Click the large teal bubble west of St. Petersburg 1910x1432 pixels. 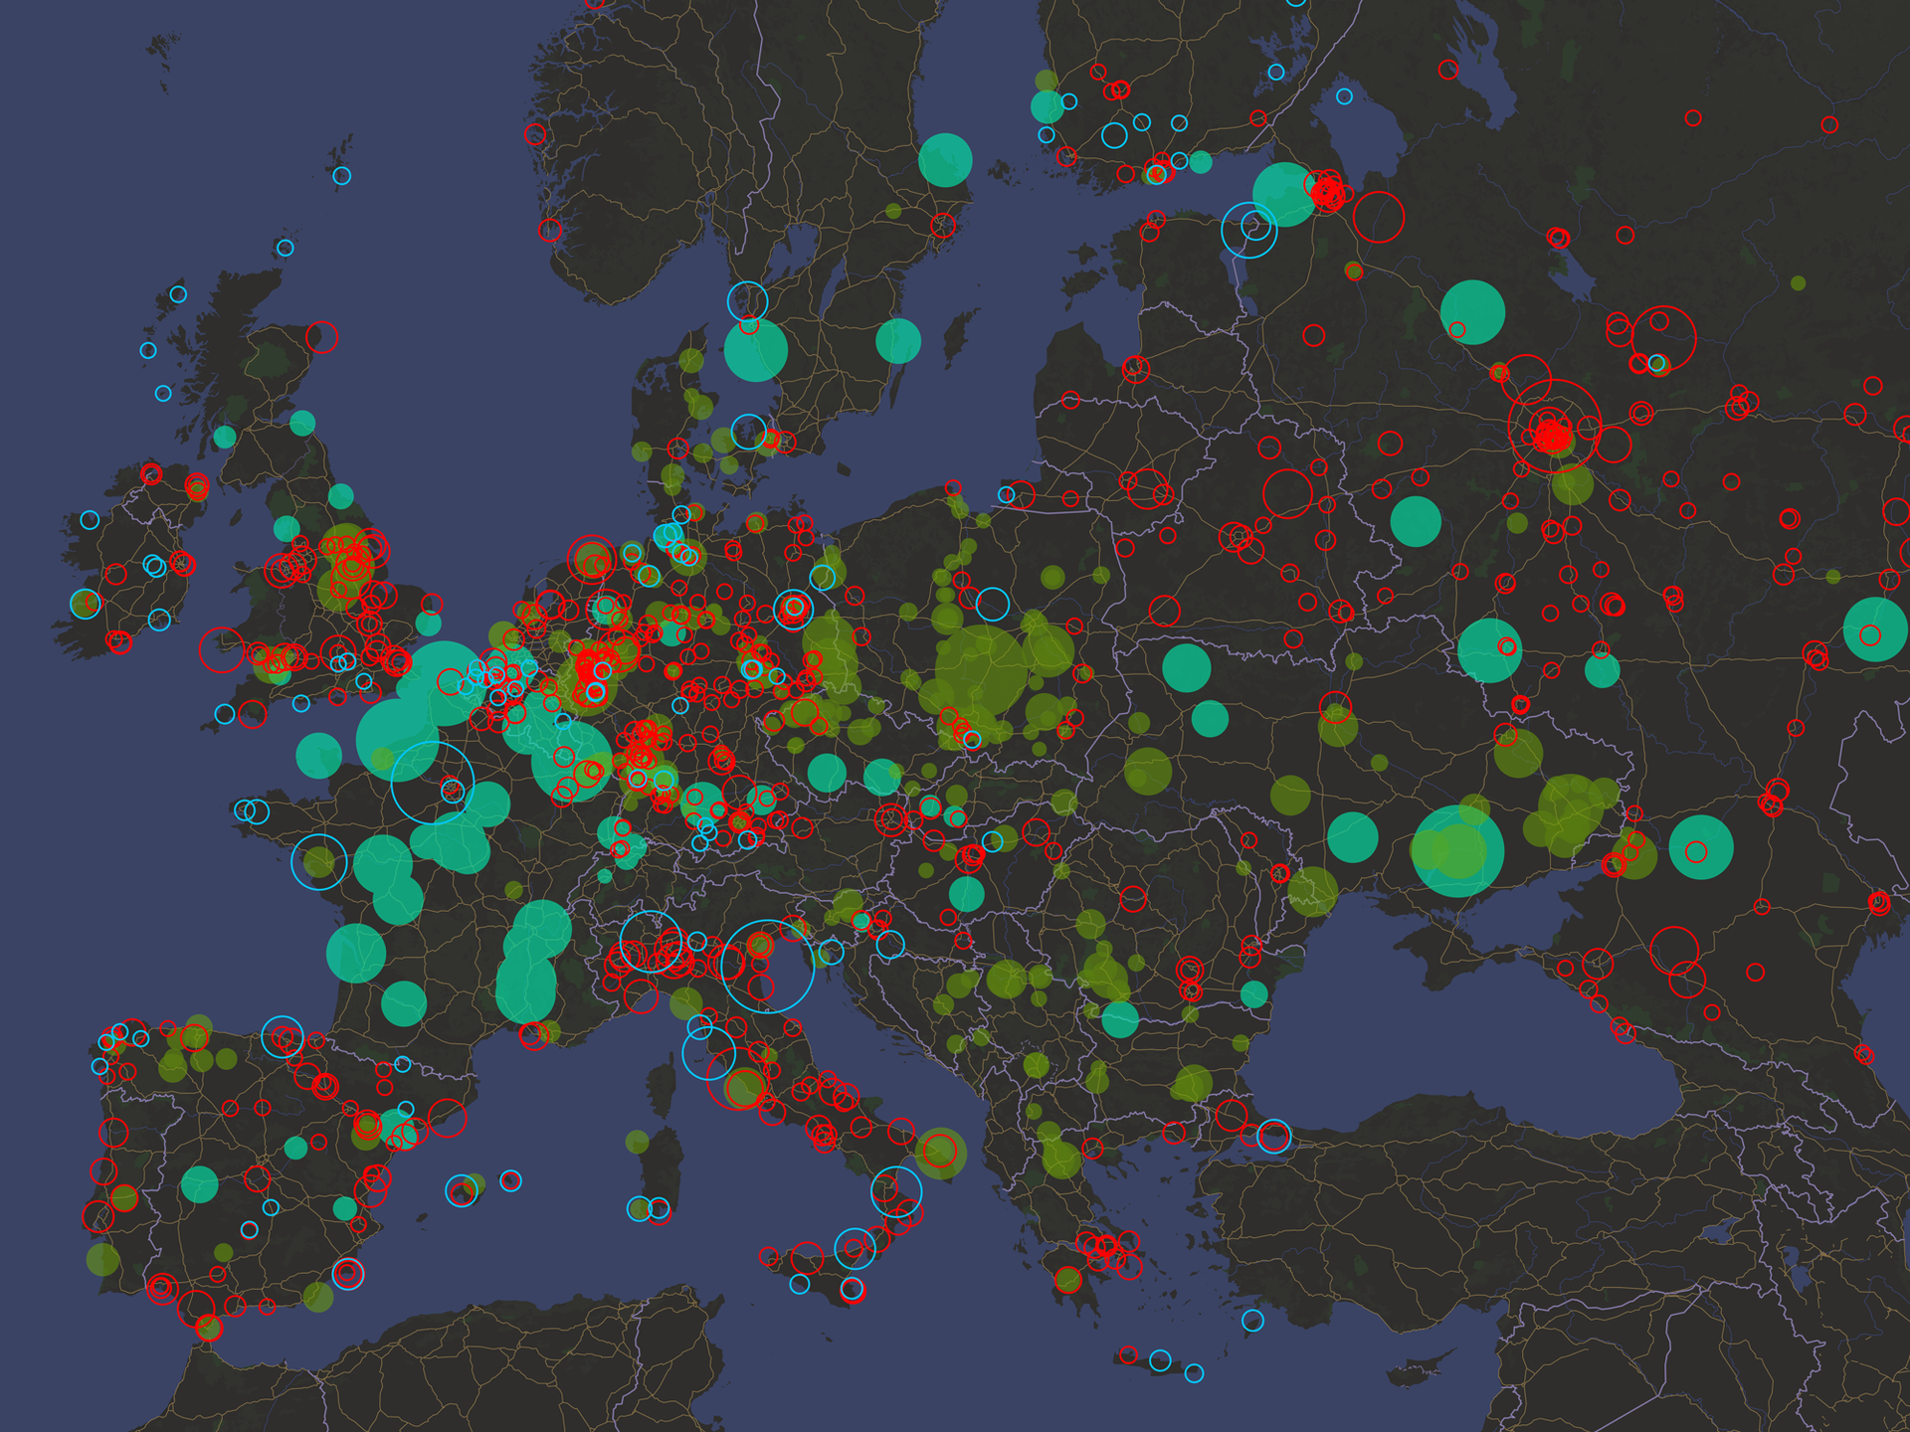[1284, 194]
